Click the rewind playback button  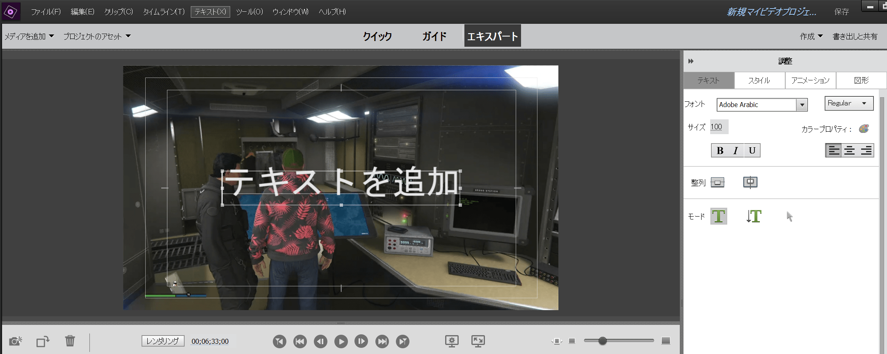(300, 341)
